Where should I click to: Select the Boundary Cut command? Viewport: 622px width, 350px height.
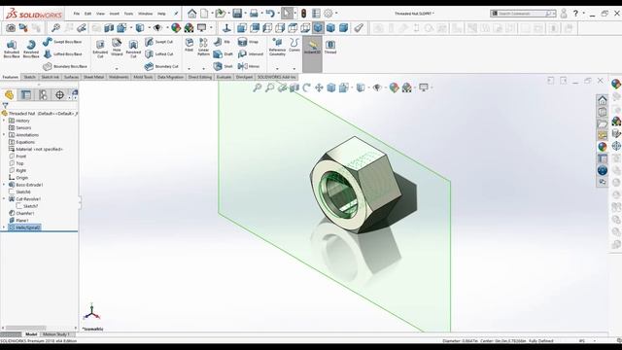coord(161,66)
